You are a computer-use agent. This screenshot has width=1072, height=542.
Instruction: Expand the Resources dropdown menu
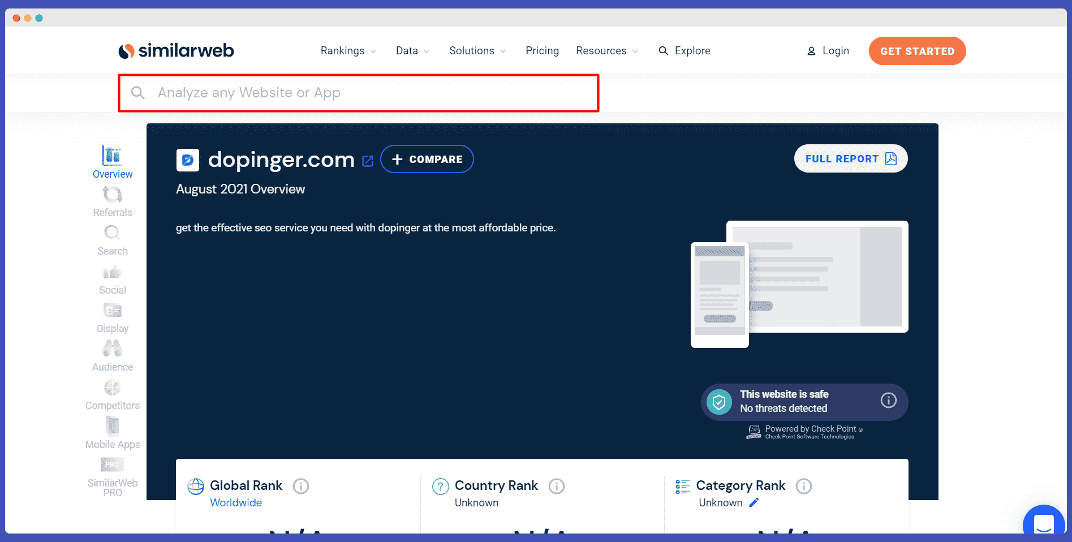click(x=608, y=51)
